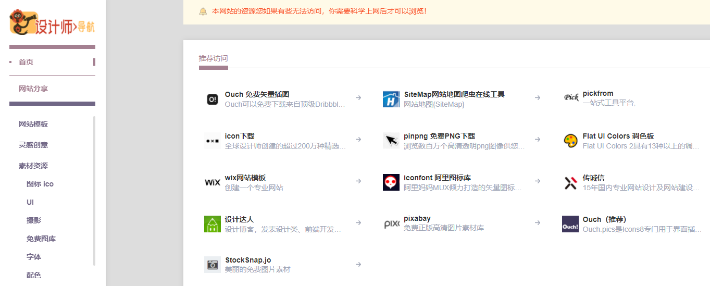Select the 推荐访问 tab
This screenshot has height=286, width=710.
coord(213,58)
